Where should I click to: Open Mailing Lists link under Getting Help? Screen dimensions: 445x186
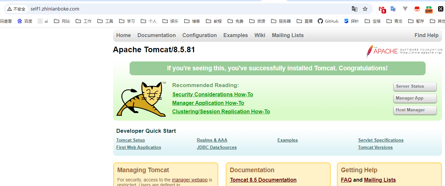pos(380,180)
